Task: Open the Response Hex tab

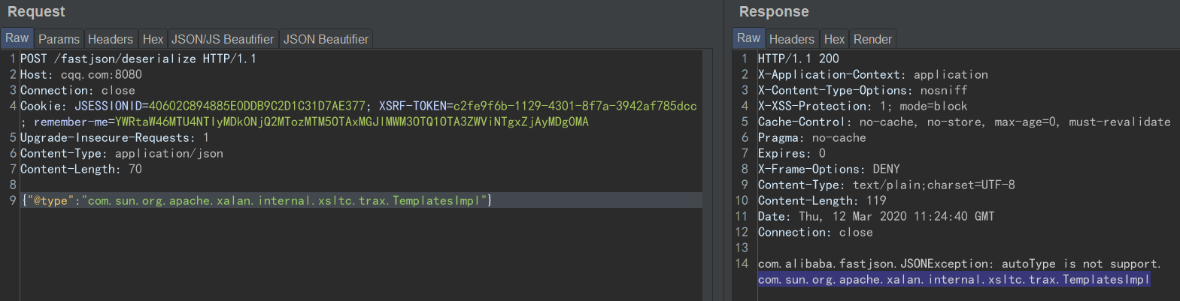Action: pos(834,39)
